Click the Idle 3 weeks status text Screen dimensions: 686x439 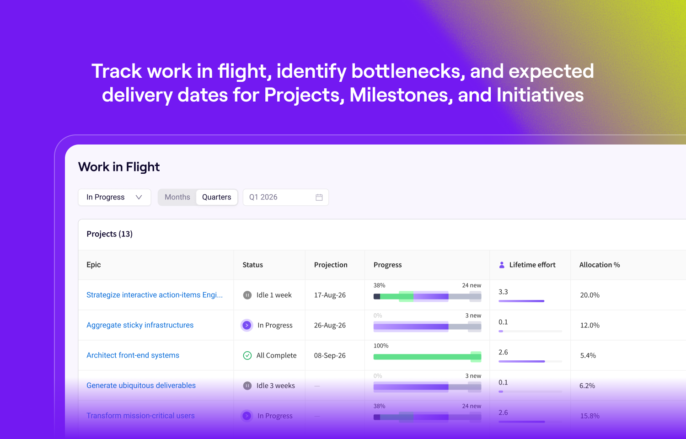276,385
